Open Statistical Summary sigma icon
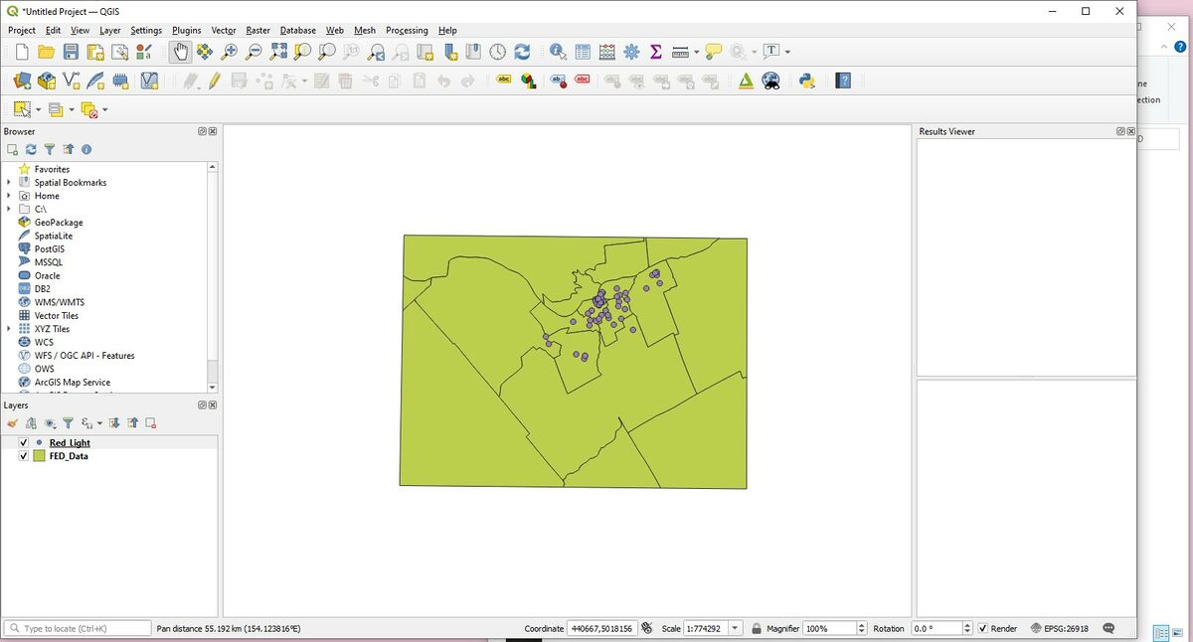The height and width of the screenshot is (642, 1193). [x=656, y=52]
